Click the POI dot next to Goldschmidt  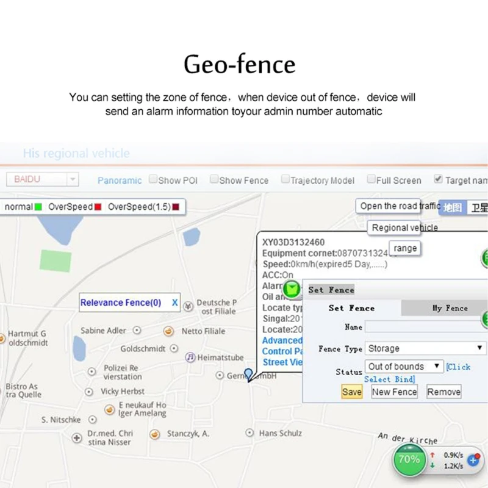tap(174, 348)
